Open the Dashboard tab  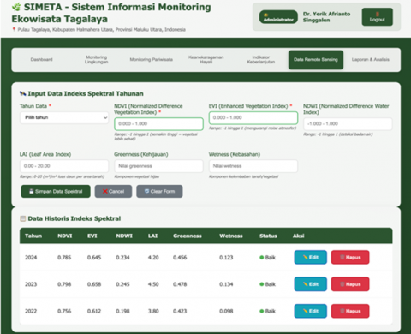(x=41, y=60)
